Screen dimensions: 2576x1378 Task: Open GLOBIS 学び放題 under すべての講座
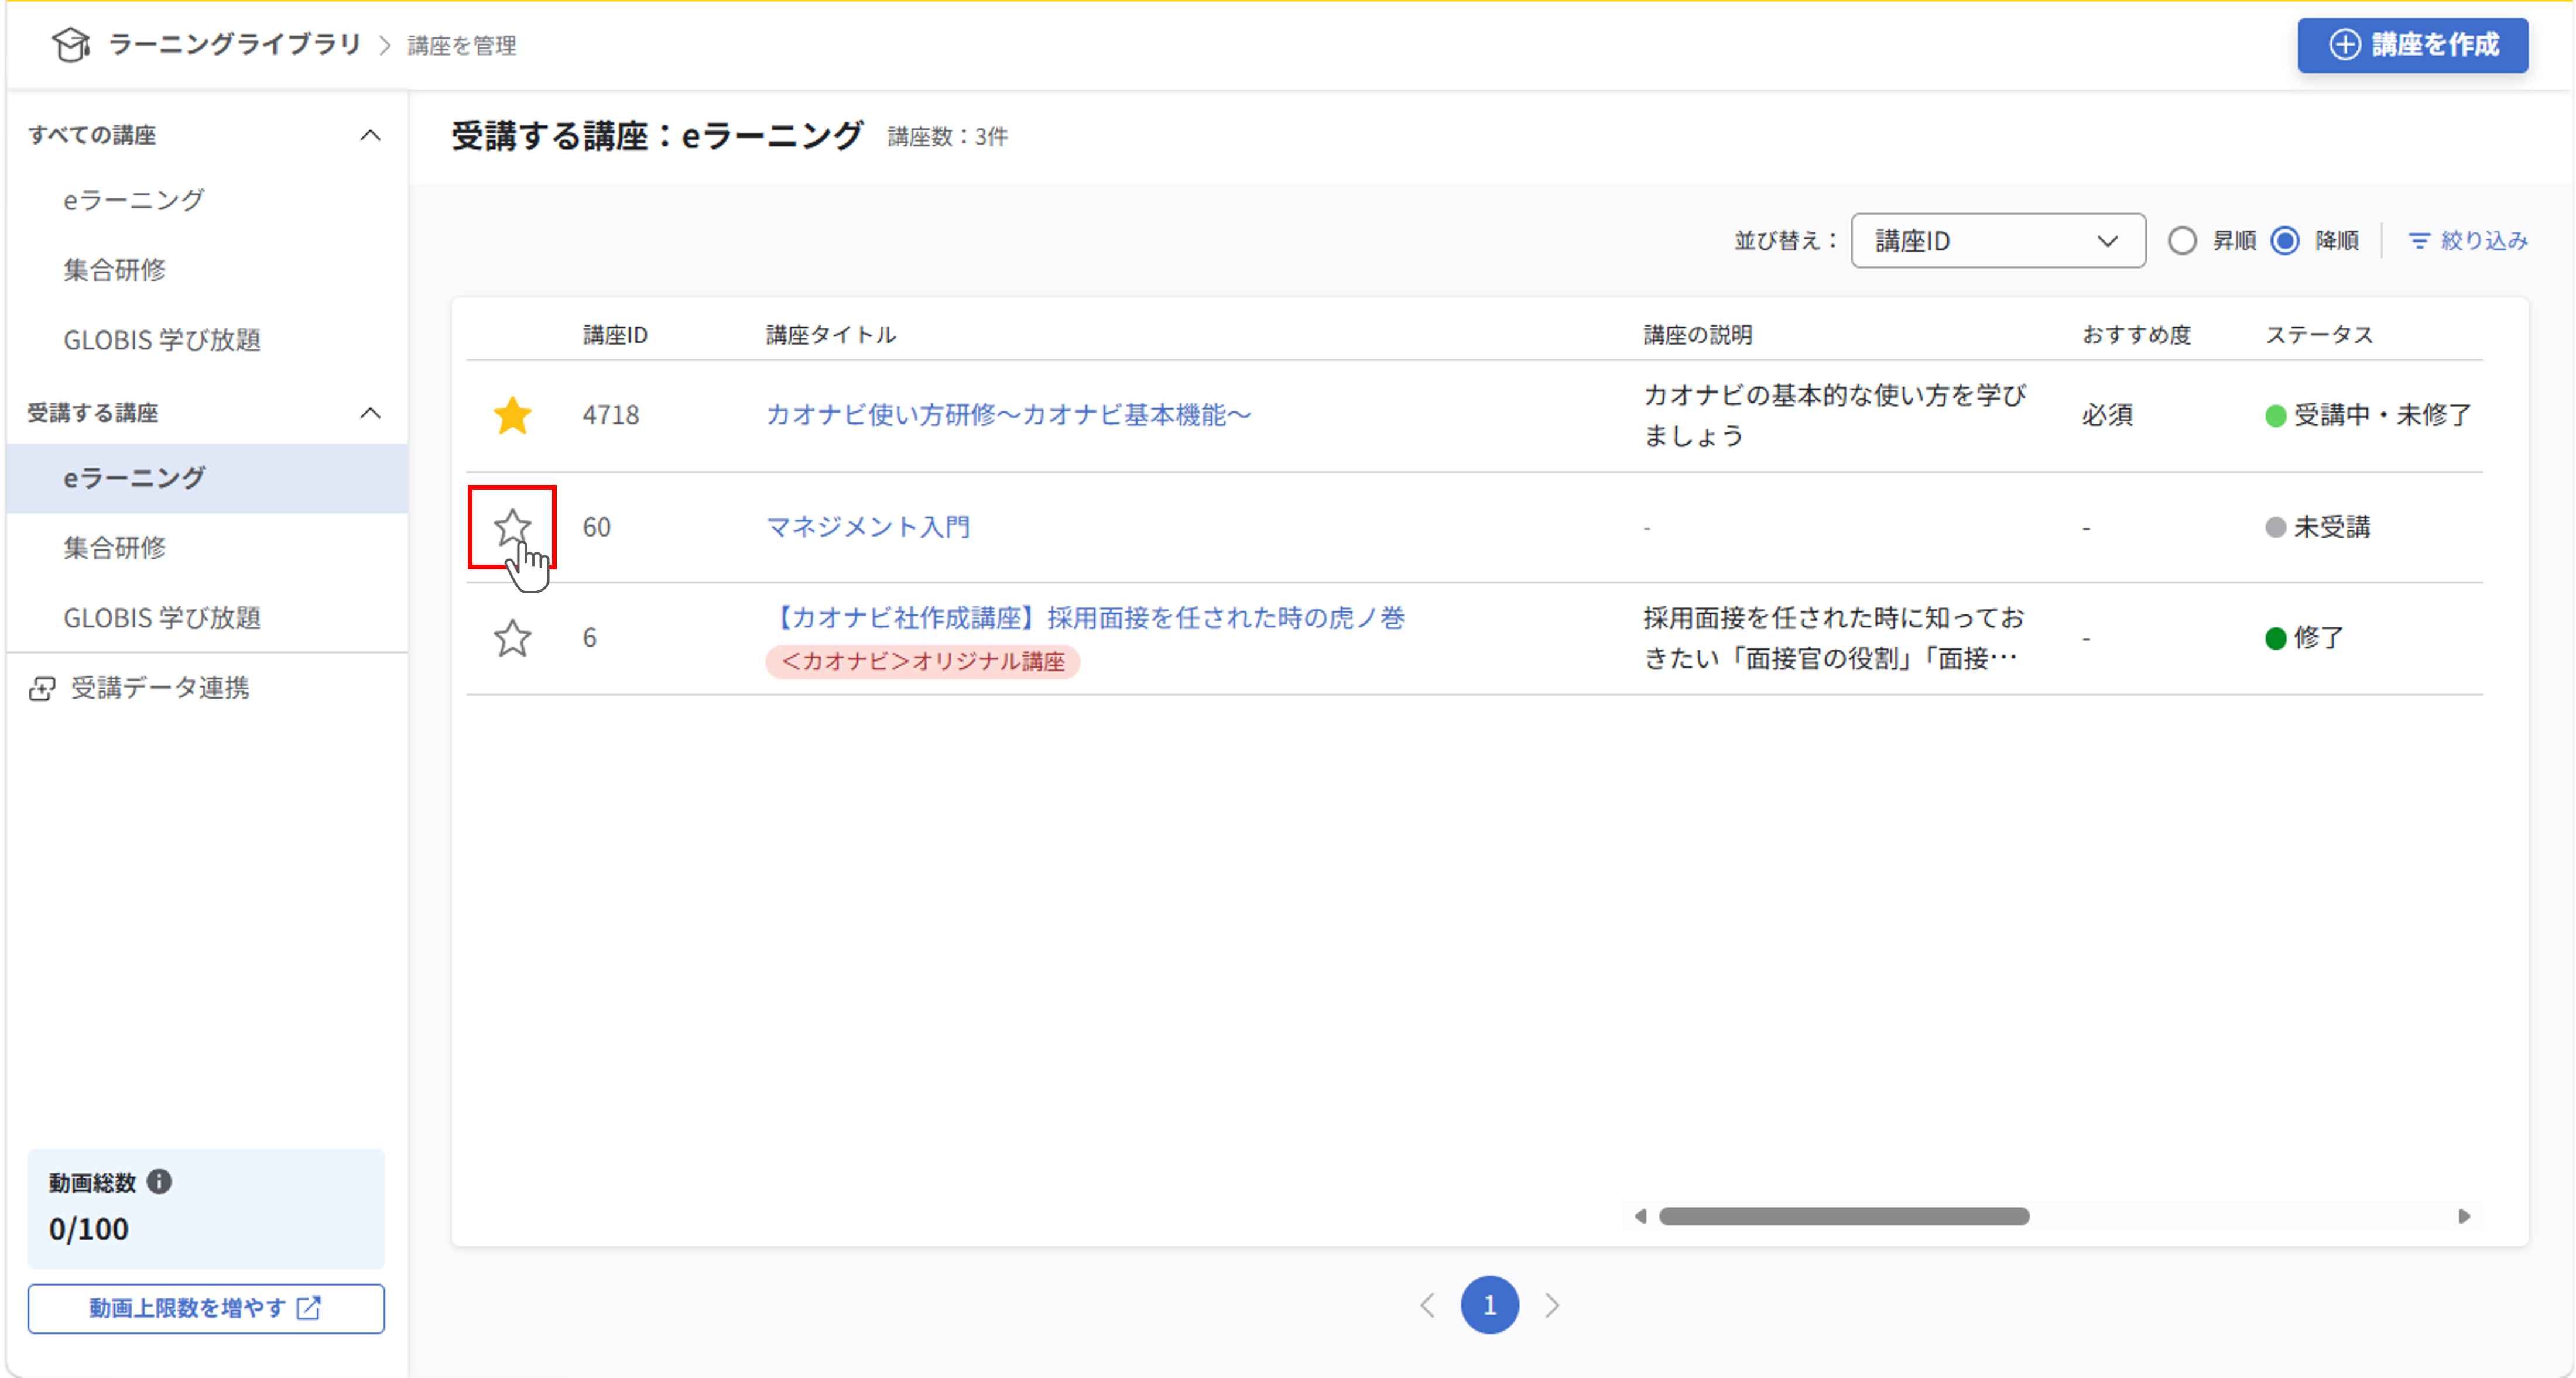click(162, 340)
